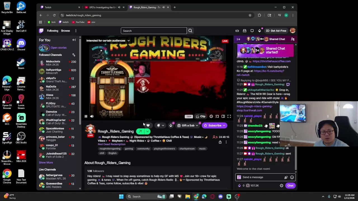The width and height of the screenshot is (358, 201).
Task: Open the 107.2K channel points balance
Action: (x=252, y=186)
